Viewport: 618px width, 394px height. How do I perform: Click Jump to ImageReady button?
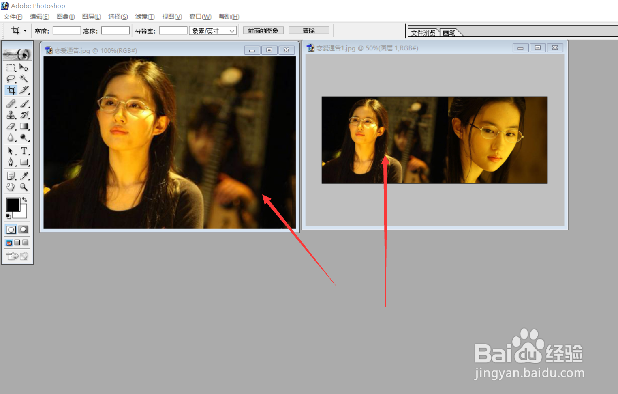[17, 256]
